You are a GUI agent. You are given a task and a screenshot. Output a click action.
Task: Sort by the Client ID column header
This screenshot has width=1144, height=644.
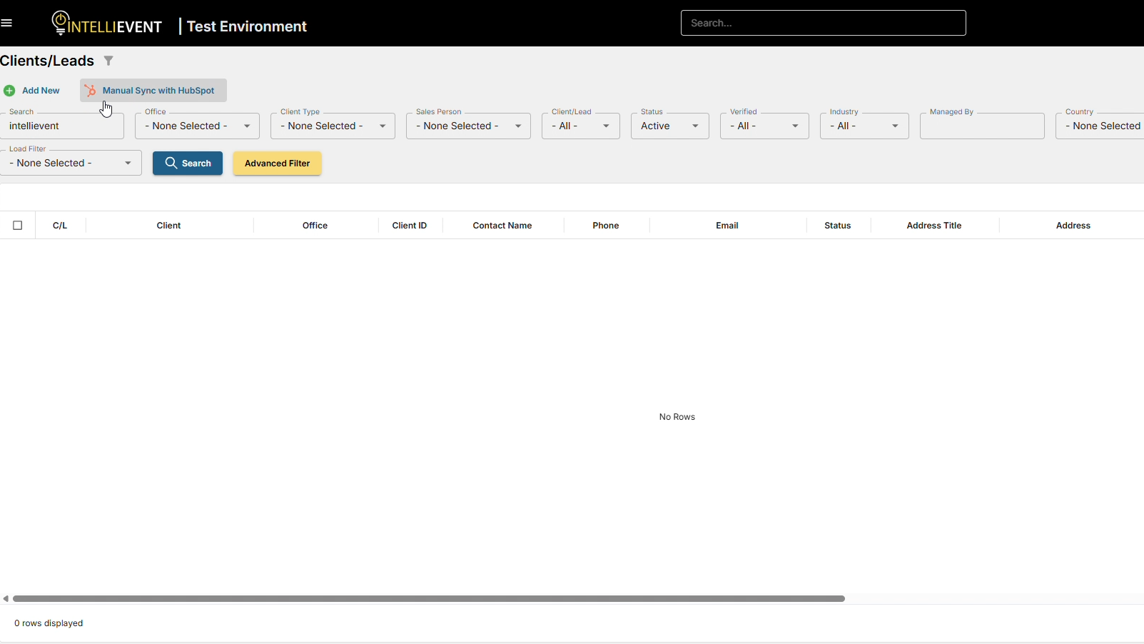pos(410,226)
